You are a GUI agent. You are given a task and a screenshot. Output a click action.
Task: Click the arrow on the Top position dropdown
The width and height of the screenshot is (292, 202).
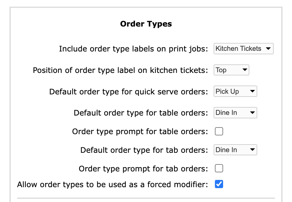pos(245,70)
